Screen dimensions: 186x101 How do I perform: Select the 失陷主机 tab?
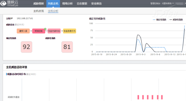pos(53,4)
